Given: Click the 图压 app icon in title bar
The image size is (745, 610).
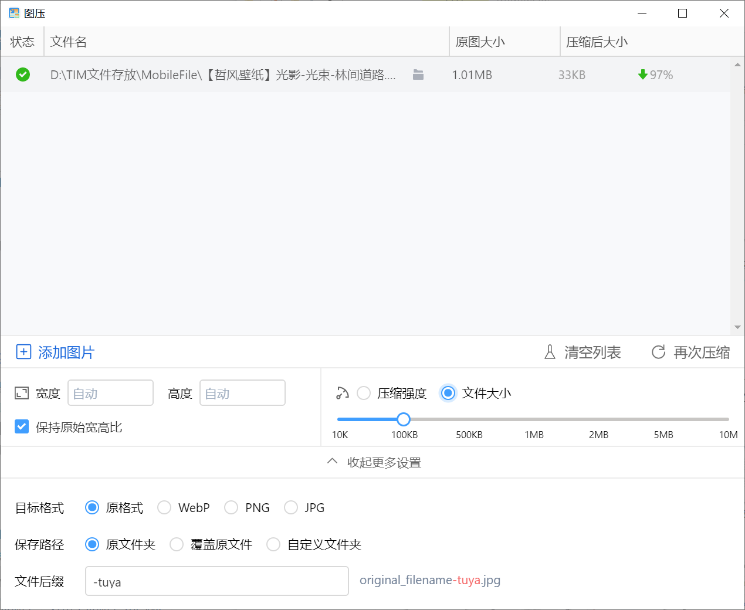Looking at the screenshot, I should click(14, 13).
